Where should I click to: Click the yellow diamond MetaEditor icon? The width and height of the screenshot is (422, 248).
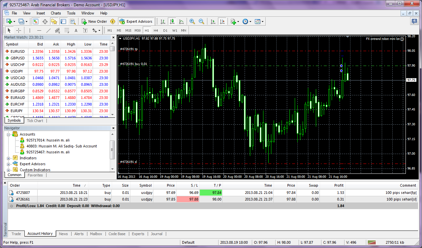click(x=113, y=21)
